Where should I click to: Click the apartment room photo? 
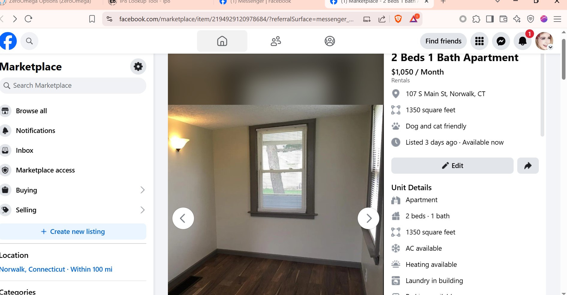click(276, 200)
